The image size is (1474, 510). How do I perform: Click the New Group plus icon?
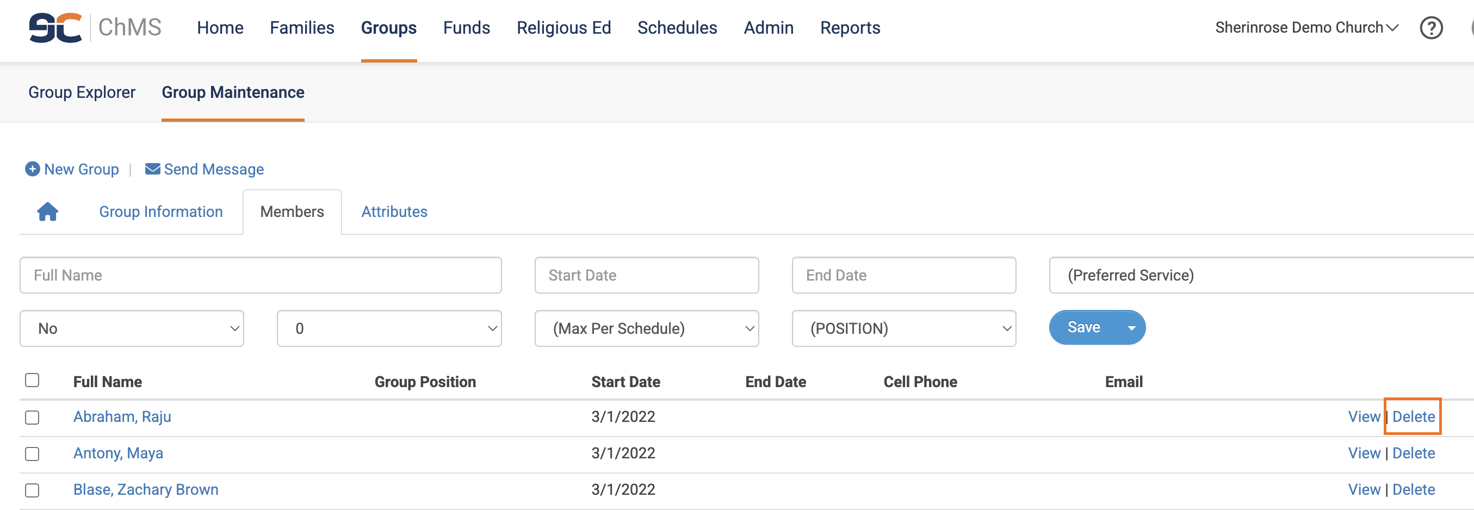pyautogui.click(x=33, y=169)
